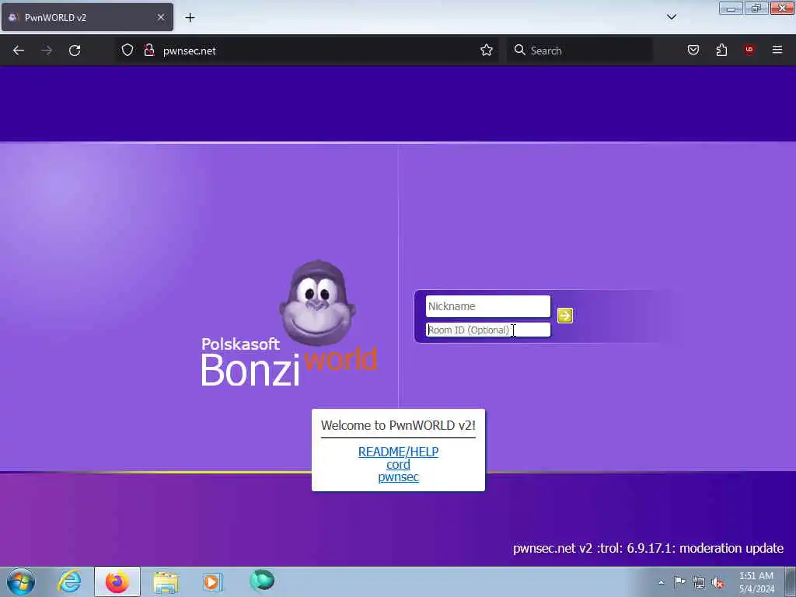Open the network status tray icon
Viewport: 796px width, 597px height.
pyautogui.click(x=699, y=583)
